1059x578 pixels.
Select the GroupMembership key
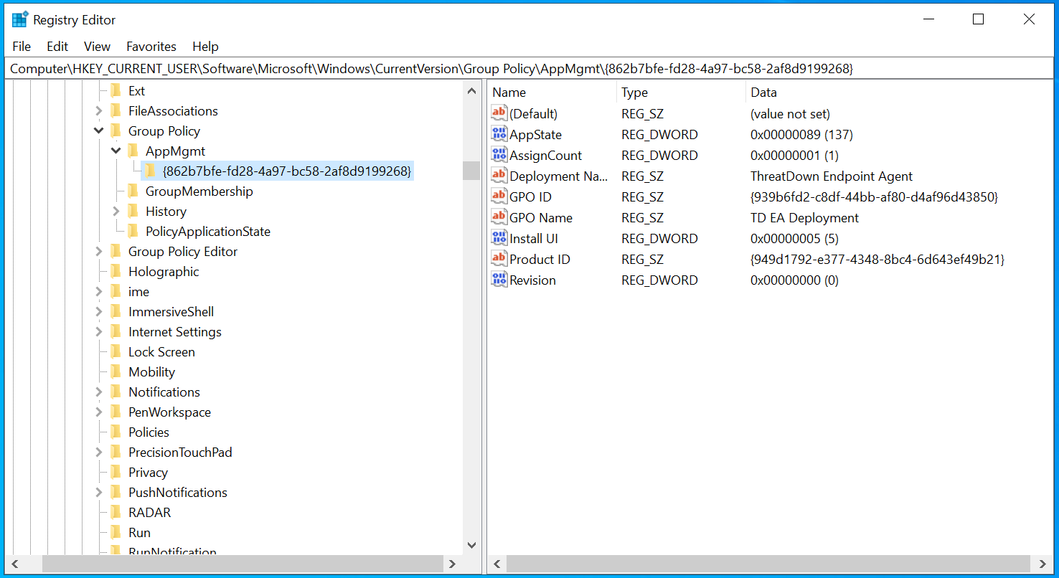[199, 191]
